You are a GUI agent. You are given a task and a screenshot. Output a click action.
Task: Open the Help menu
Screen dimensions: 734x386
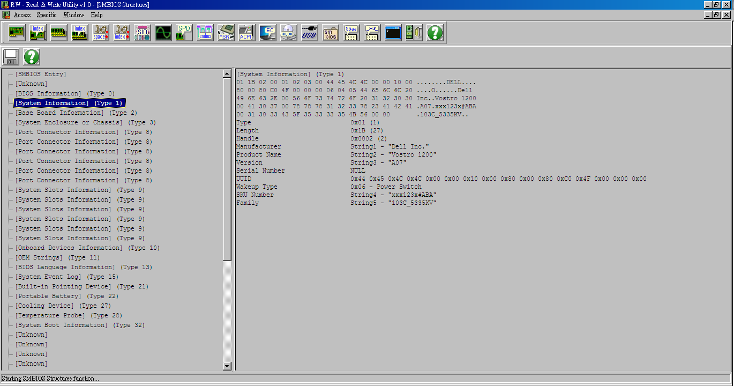96,15
